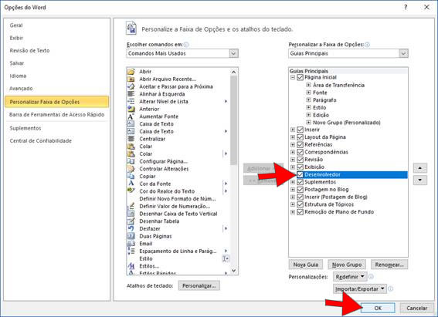Click the Centralizar alignment icon
The image size is (438, 317).
[131, 139]
